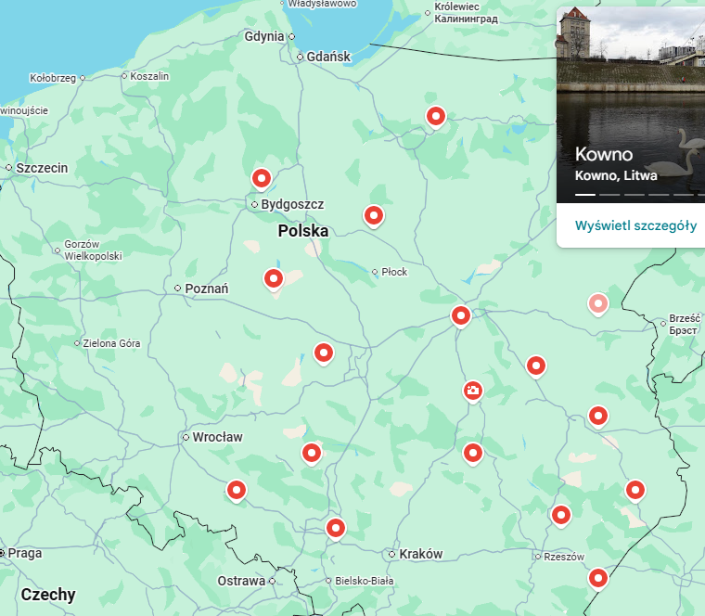Click the Kowno place title
Viewport: 705px width, 616px height.
604,154
